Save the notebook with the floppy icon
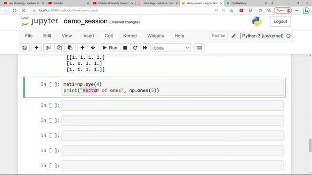The image size is (312, 175). (25, 48)
